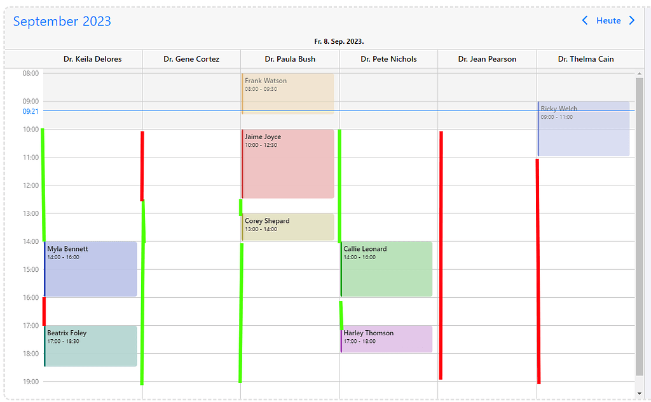Open Corey Shepard's 13:00 appointment
The width and height of the screenshot is (651, 402).
click(288, 227)
